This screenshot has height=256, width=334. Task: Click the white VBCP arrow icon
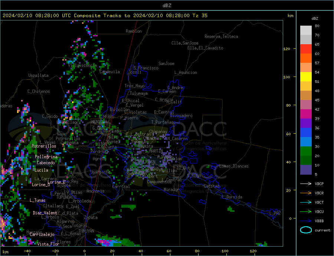[x=306, y=184]
